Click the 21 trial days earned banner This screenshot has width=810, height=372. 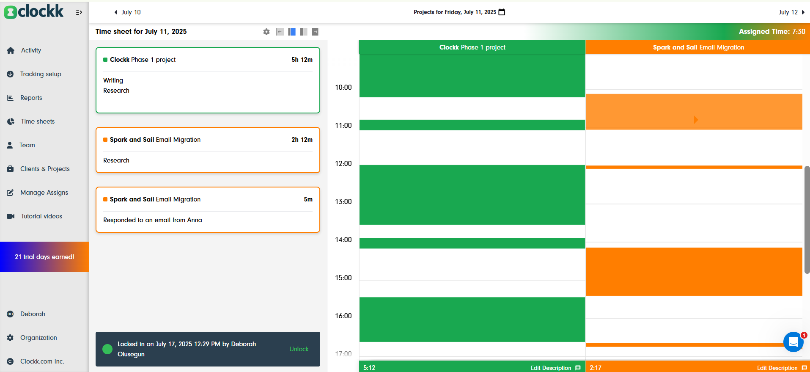[x=44, y=257]
